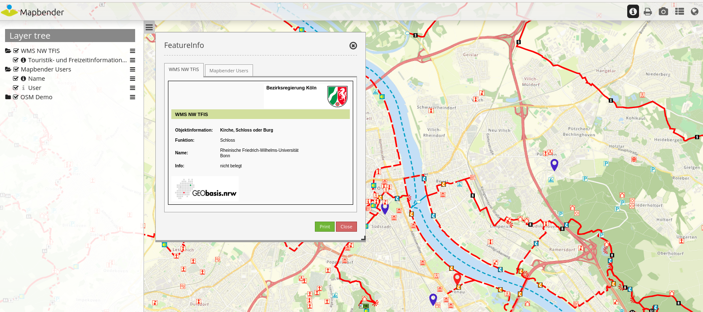
Task: Open the legend list icon in the toolbar
Action: [x=679, y=11]
